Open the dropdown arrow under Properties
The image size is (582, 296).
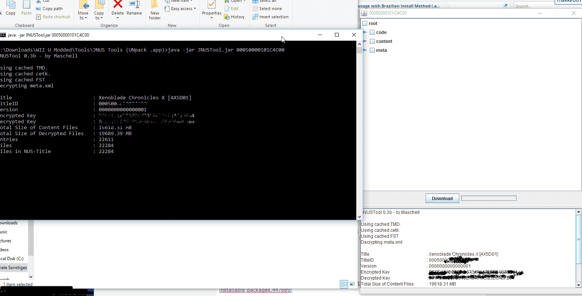(x=211, y=18)
